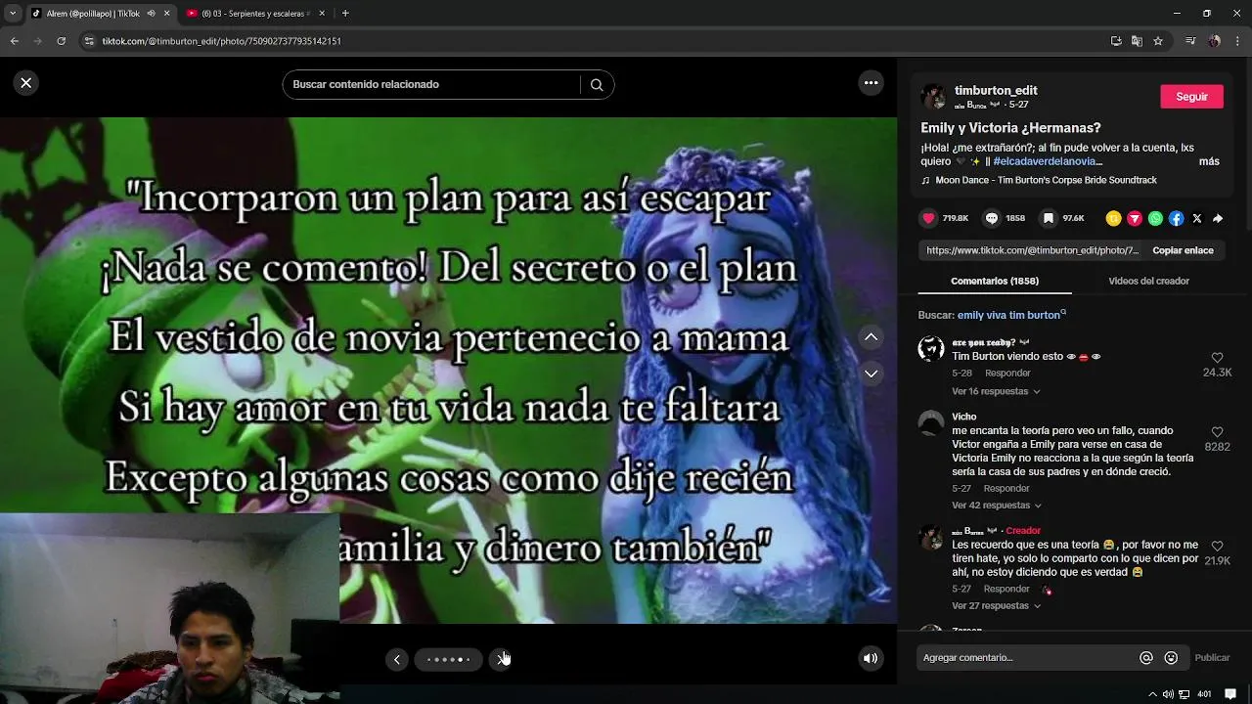Expand 'Ver 27 respuestas'

[x=996, y=606]
